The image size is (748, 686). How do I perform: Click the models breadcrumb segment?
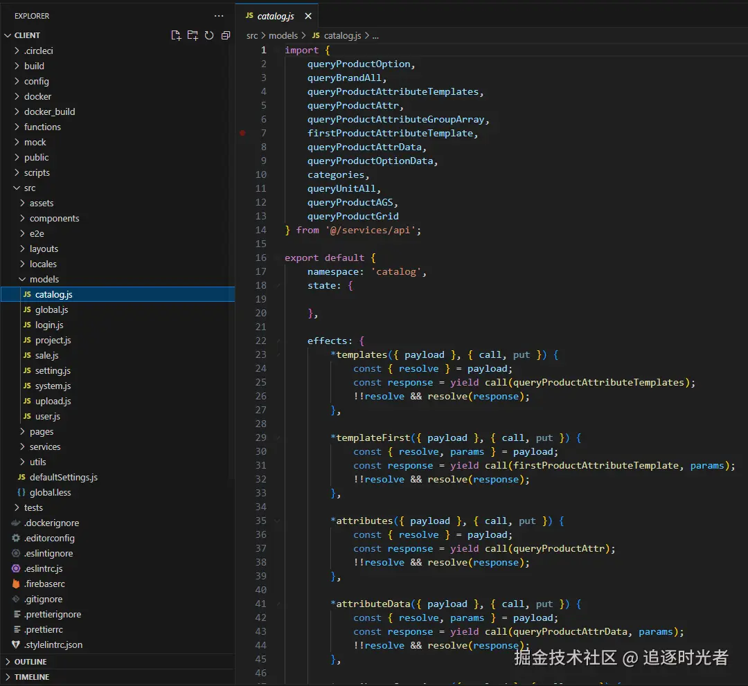click(x=283, y=35)
